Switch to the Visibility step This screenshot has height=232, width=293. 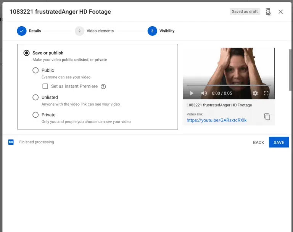coord(152,31)
